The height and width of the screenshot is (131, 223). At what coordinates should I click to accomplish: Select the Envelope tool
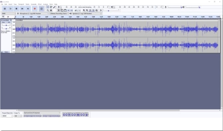click(51, 7)
